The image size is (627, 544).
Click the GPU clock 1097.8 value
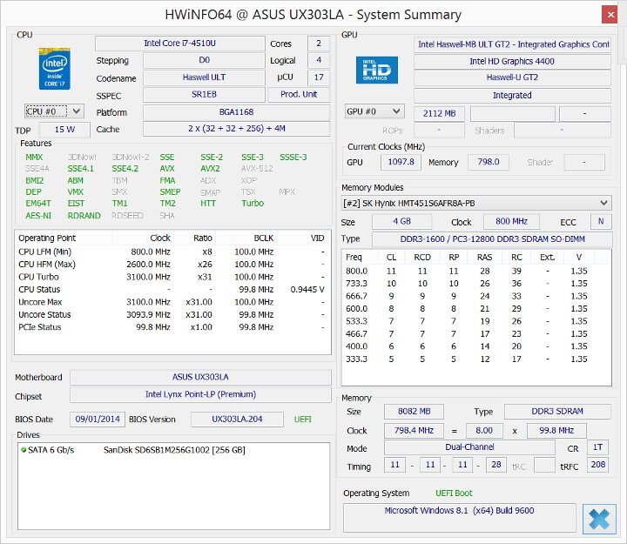click(401, 162)
